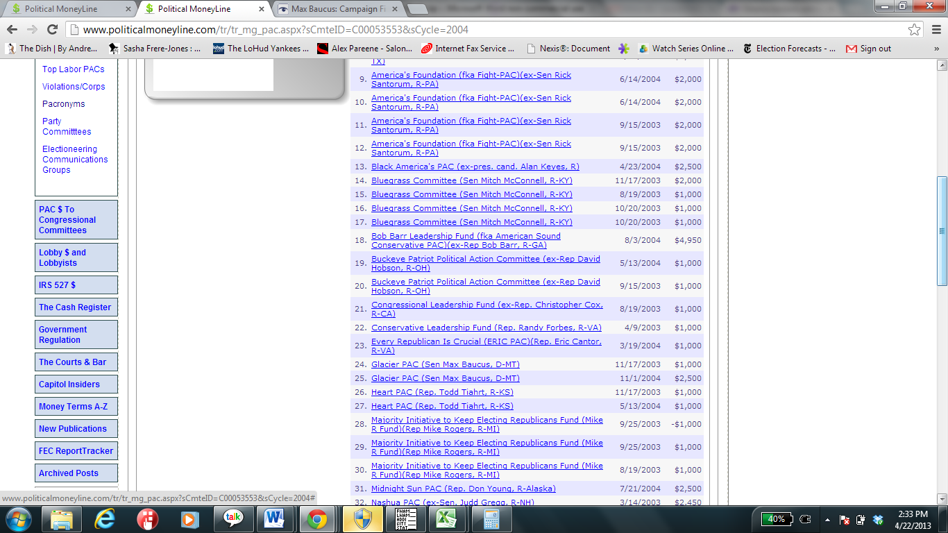Open Top Labor PACs in sidebar

[x=74, y=69]
